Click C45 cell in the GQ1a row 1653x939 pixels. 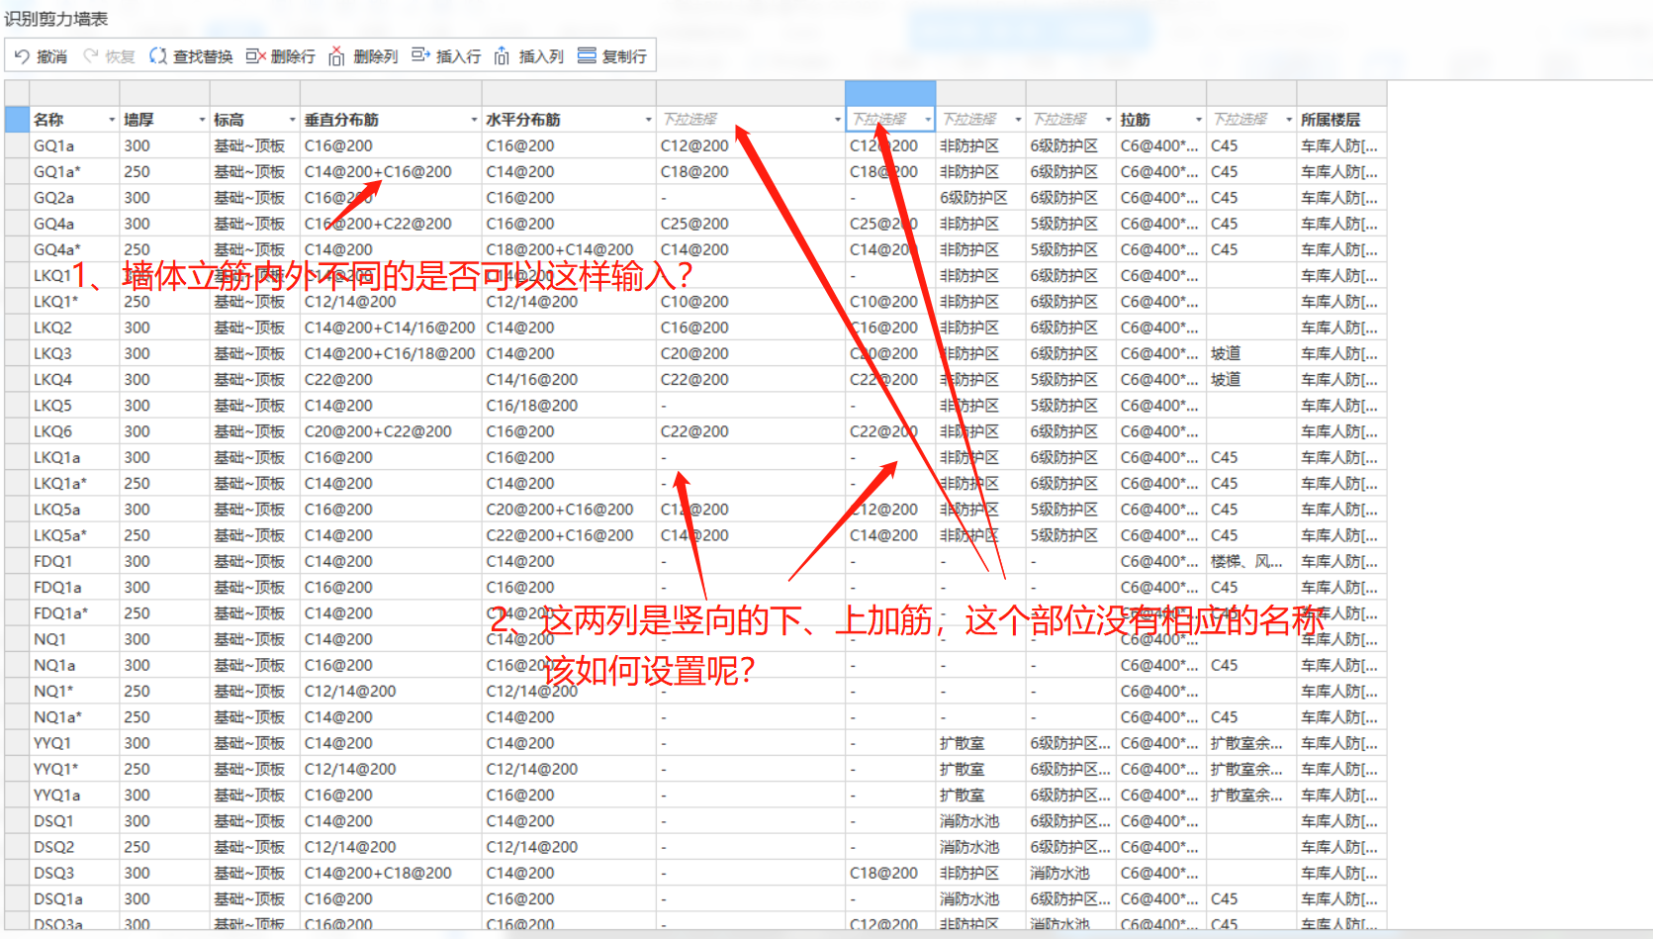click(1251, 145)
